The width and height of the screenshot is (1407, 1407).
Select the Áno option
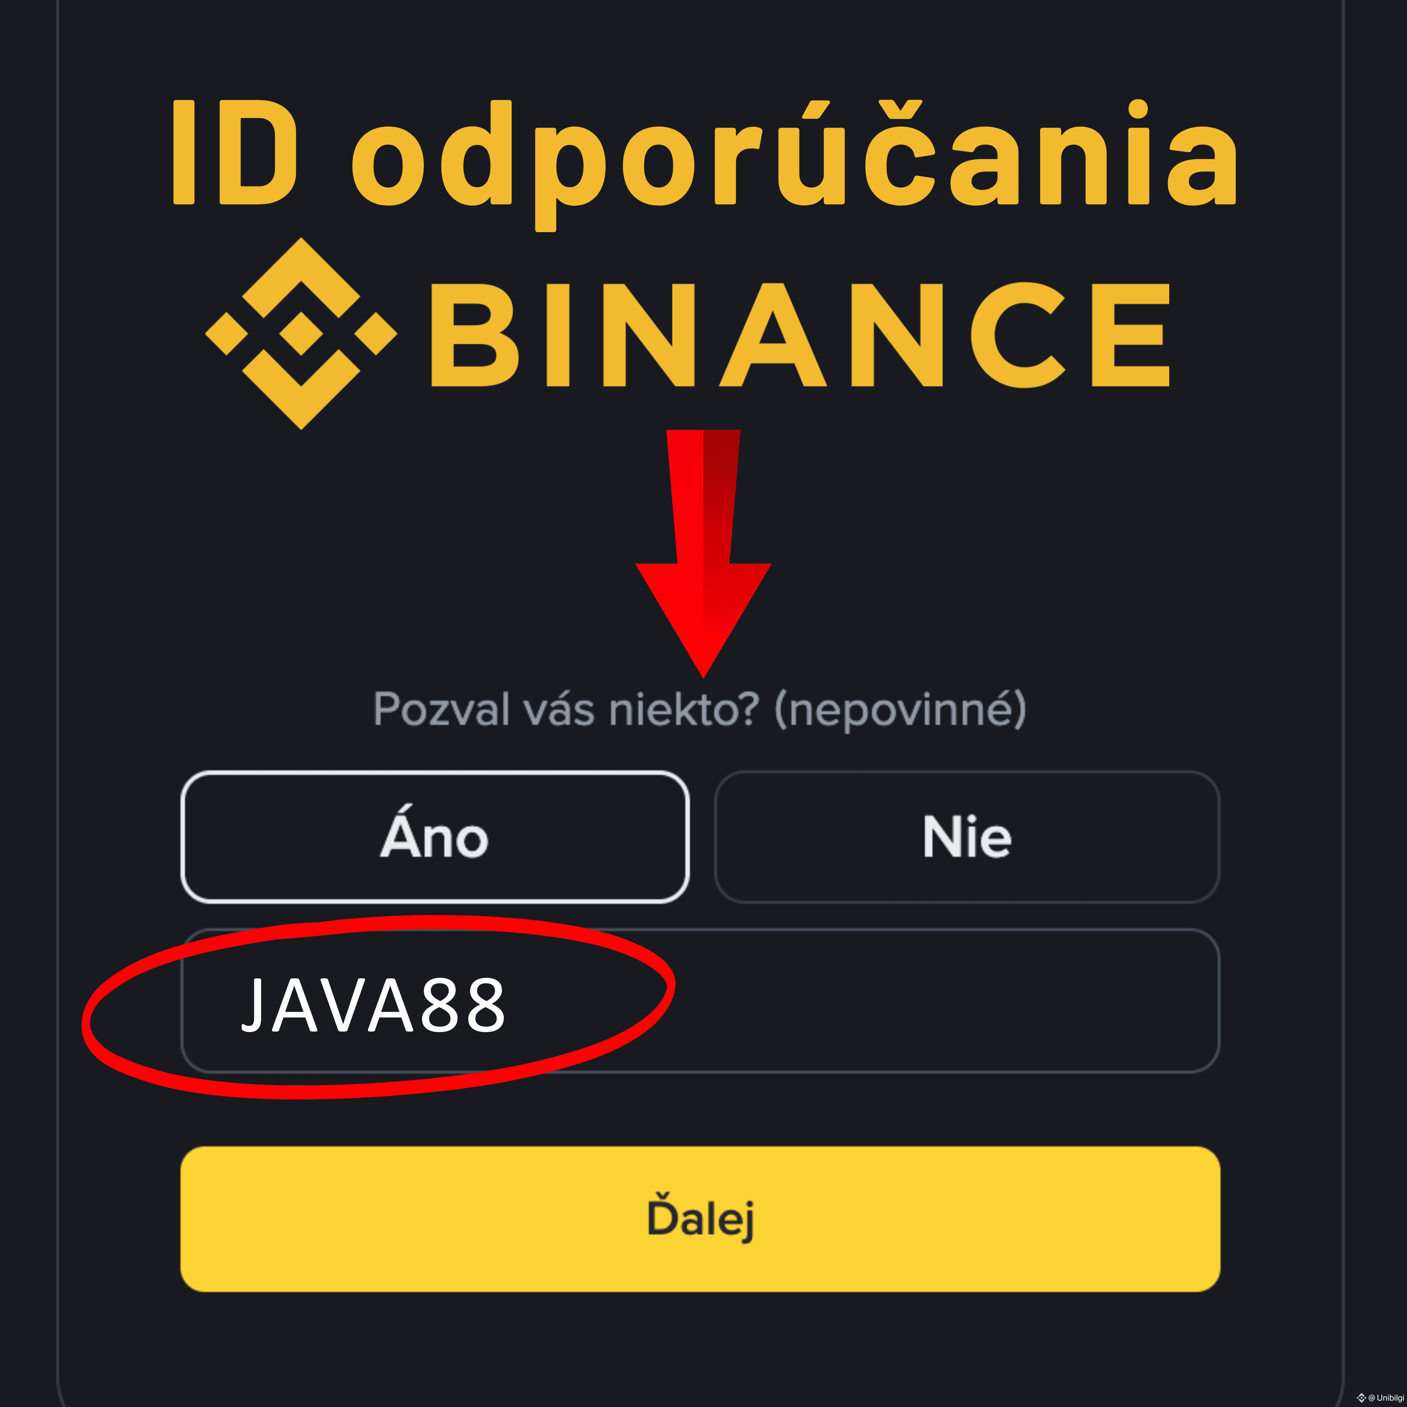pyautogui.click(x=435, y=837)
